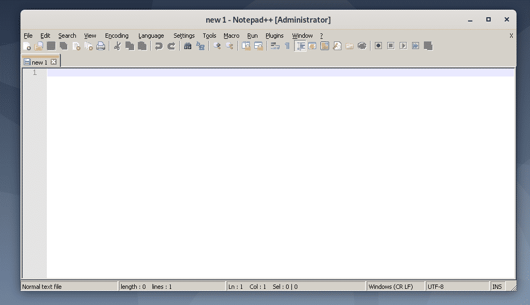Toggle show all characters pilcrow icon
This screenshot has width=530, height=305.
287,46
